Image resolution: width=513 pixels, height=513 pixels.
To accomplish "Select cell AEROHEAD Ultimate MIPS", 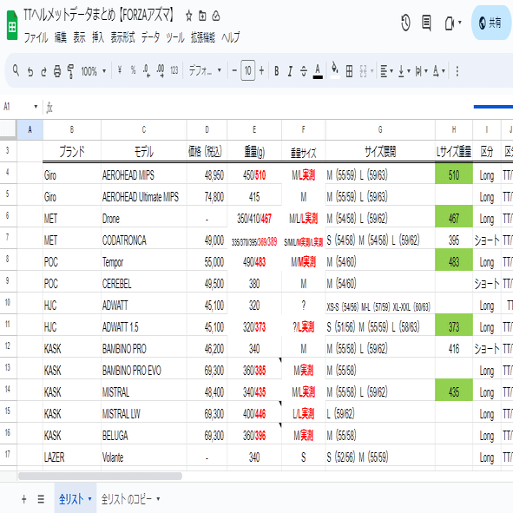I will pyautogui.click(x=143, y=197).
